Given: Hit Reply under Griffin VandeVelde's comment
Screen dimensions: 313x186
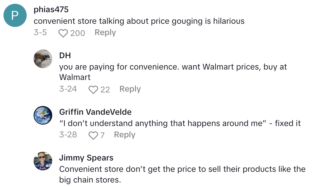Looking at the screenshot, I should (x=125, y=135).
